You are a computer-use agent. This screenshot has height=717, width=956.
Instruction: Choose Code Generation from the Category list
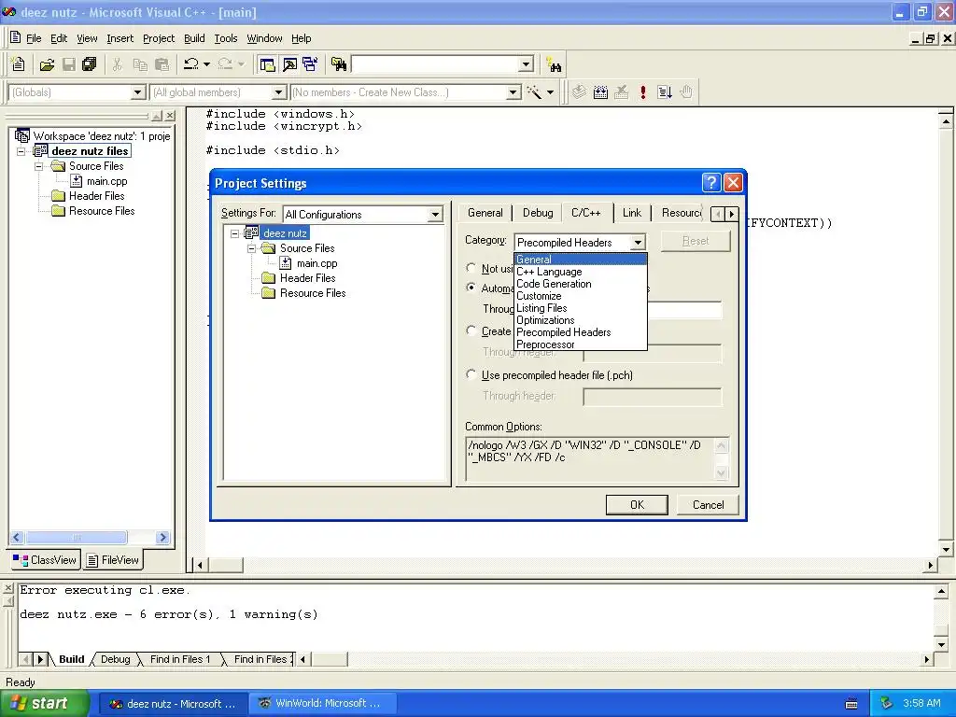[581, 284]
